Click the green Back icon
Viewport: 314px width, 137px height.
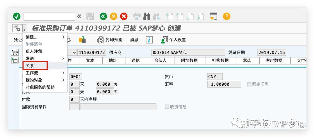(103, 17)
